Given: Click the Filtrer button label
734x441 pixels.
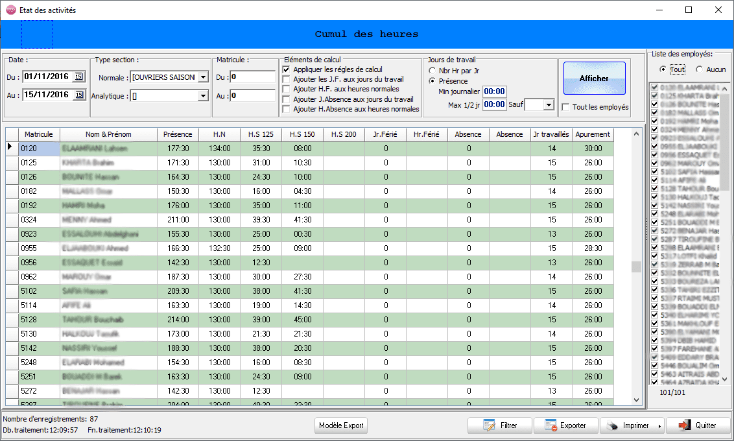Looking at the screenshot, I should point(509,425).
